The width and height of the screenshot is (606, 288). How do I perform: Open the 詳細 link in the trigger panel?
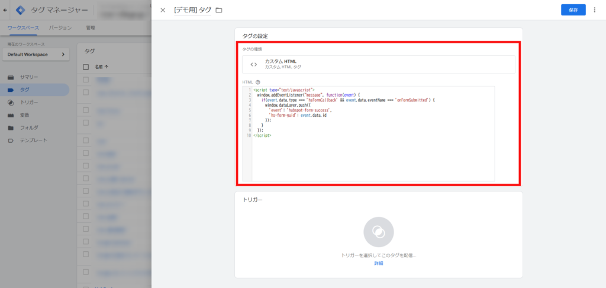coord(378,263)
